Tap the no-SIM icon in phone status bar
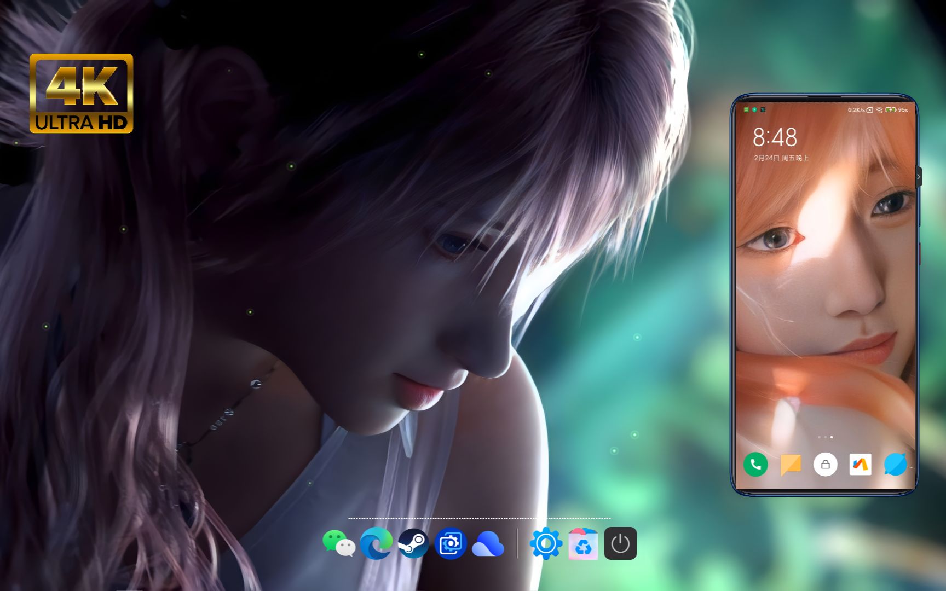This screenshot has width=946, height=591. [869, 110]
